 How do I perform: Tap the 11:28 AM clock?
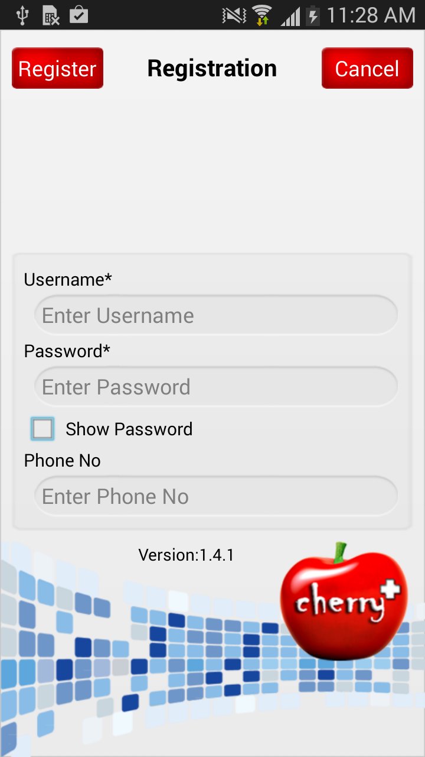371,15
